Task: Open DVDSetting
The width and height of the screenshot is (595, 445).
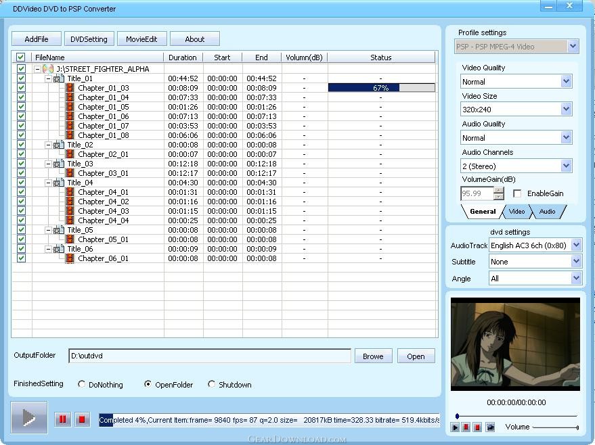Action: coord(89,39)
